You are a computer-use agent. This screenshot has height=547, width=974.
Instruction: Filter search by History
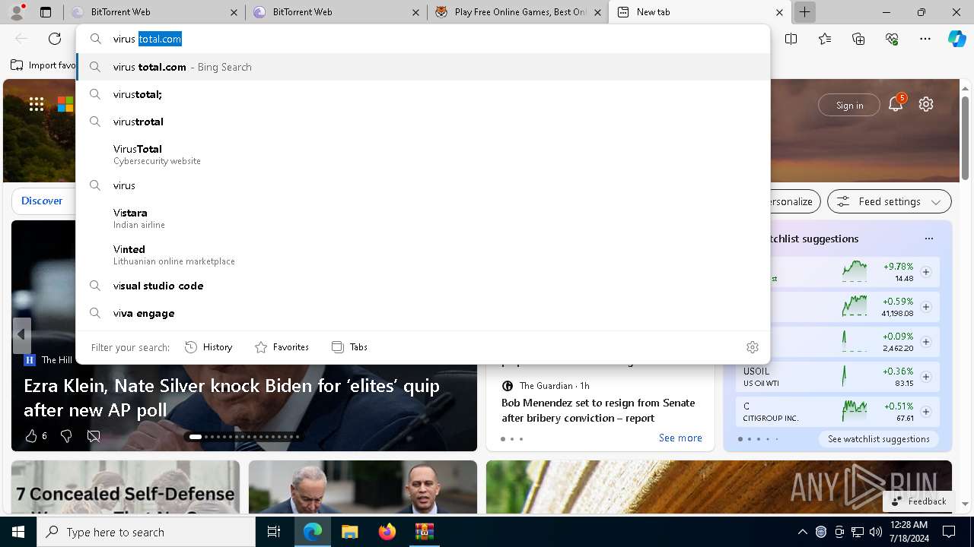(208, 347)
